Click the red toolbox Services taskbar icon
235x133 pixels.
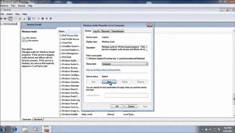(x=46, y=129)
